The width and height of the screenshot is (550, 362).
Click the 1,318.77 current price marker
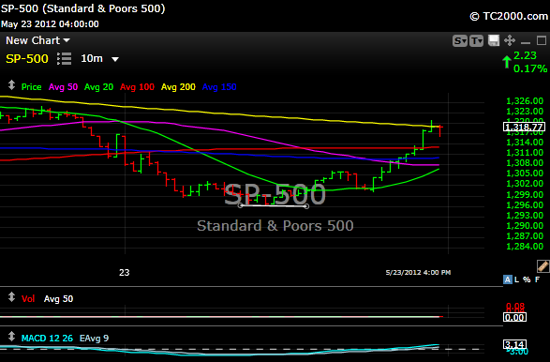[x=524, y=127]
